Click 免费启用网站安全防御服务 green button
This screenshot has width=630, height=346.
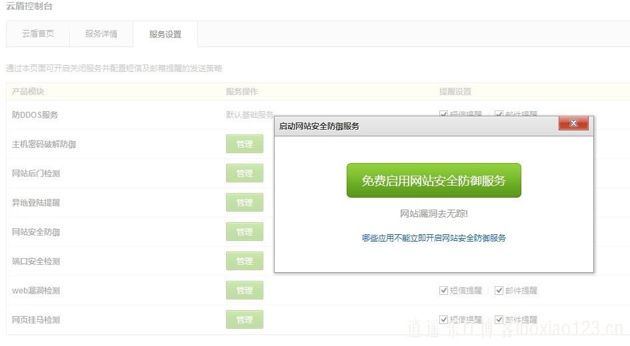(x=433, y=180)
